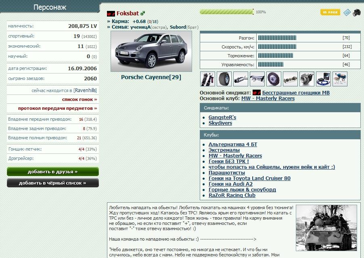Click the camshaft upgrade icon
The width and height of the screenshot is (364, 258).
tap(290, 79)
